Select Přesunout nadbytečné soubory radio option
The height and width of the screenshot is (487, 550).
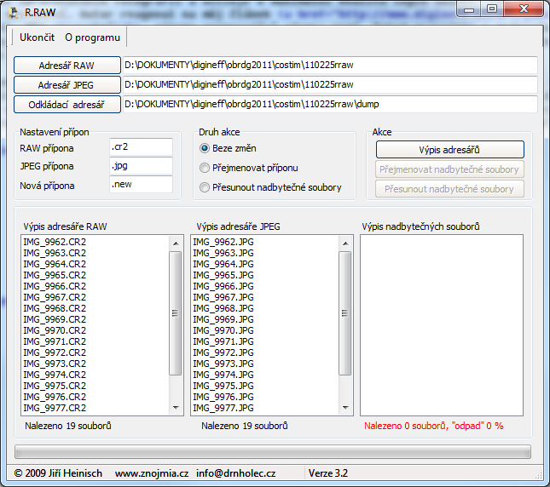click(x=205, y=187)
